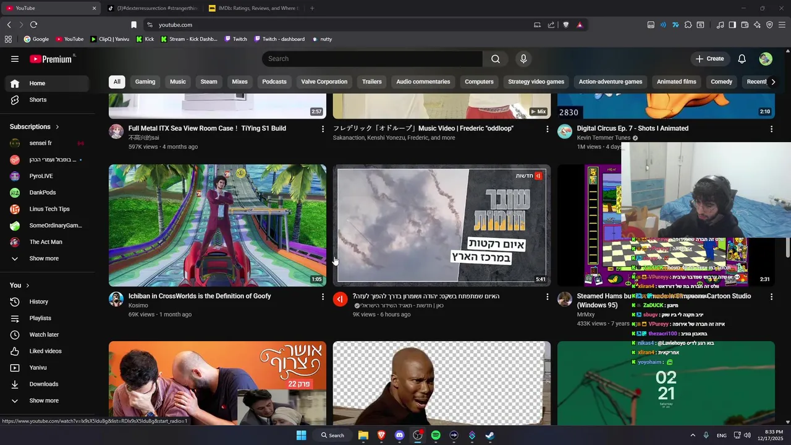
Task: Select the Audio commentaries chip
Action: pyautogui.click(x=423, y=82)
